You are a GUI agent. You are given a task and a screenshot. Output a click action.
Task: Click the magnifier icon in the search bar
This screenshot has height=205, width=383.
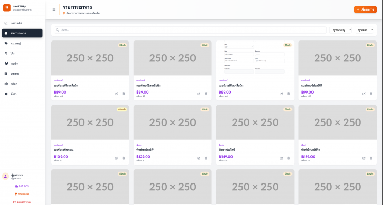click(57, 30)
